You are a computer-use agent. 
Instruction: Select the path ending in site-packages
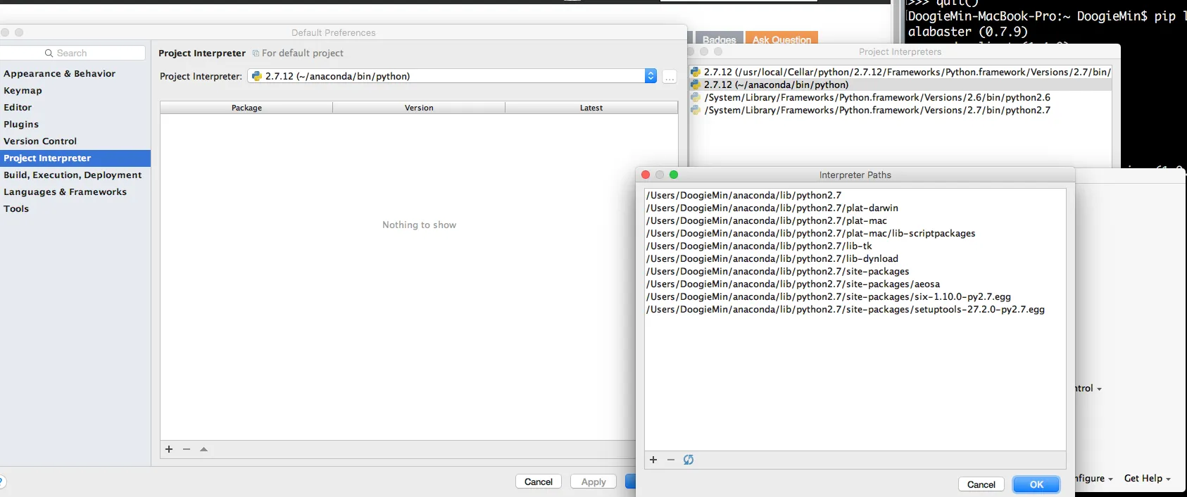point(855,271)
